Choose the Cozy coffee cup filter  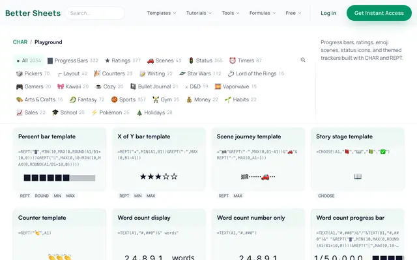109,86
